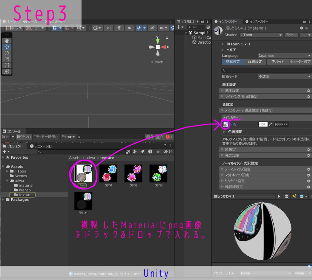Click the Edit... shader button

pyautogui.click(x=291, y=35)
